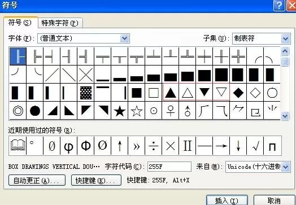The height and width of the screenshot is (205, 296).
Task: Choose the hollow white diamond symbol
Action: point(255,93)
